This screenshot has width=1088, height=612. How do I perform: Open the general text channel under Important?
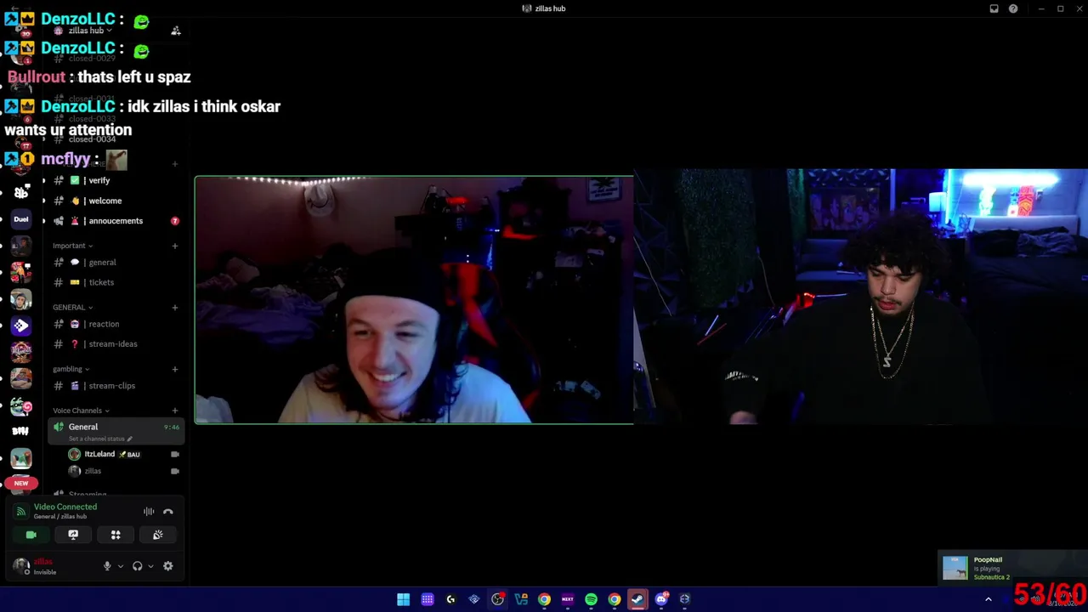point(114,262)
